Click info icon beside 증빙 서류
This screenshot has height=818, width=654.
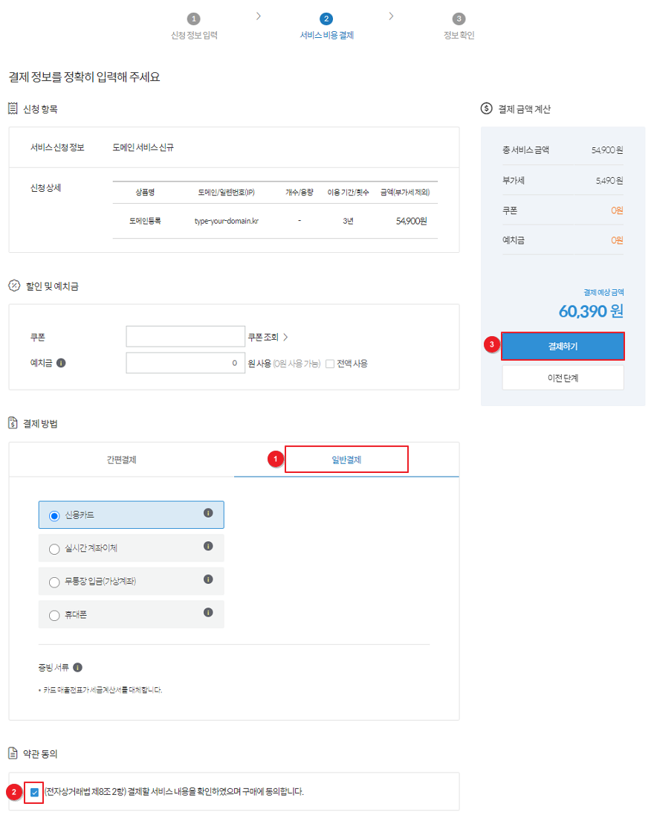(78, 667)
